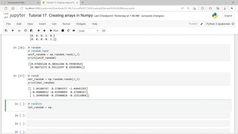Open browser downloads icon
Screen dimensions: 238x134
225,8
